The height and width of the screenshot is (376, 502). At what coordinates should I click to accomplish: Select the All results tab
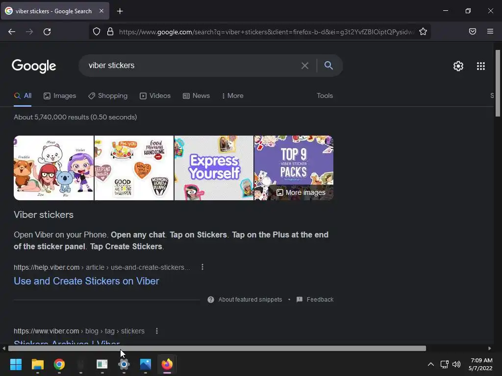coord(23,95)
